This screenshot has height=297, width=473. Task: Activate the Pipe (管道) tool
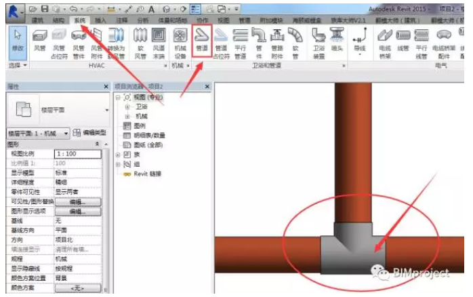tap(202, 41)
